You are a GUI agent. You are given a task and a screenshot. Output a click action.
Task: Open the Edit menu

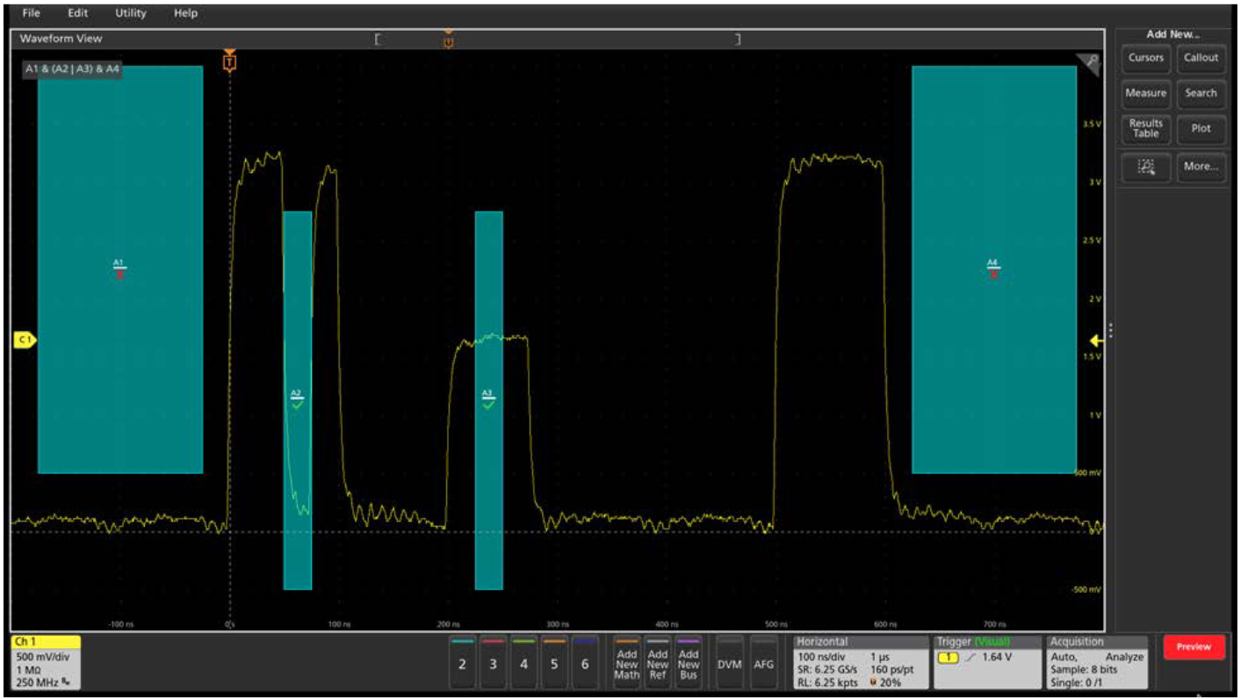[x=78, y=13]
